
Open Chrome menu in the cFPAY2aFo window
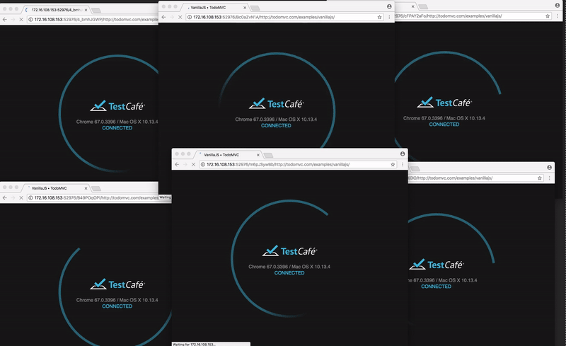pyautogui.click(x=557, y=16)
